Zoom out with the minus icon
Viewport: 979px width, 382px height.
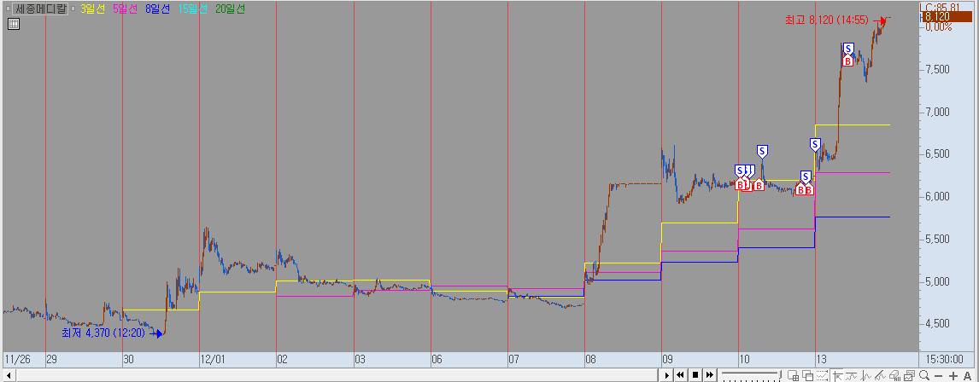tap(938, 376)
